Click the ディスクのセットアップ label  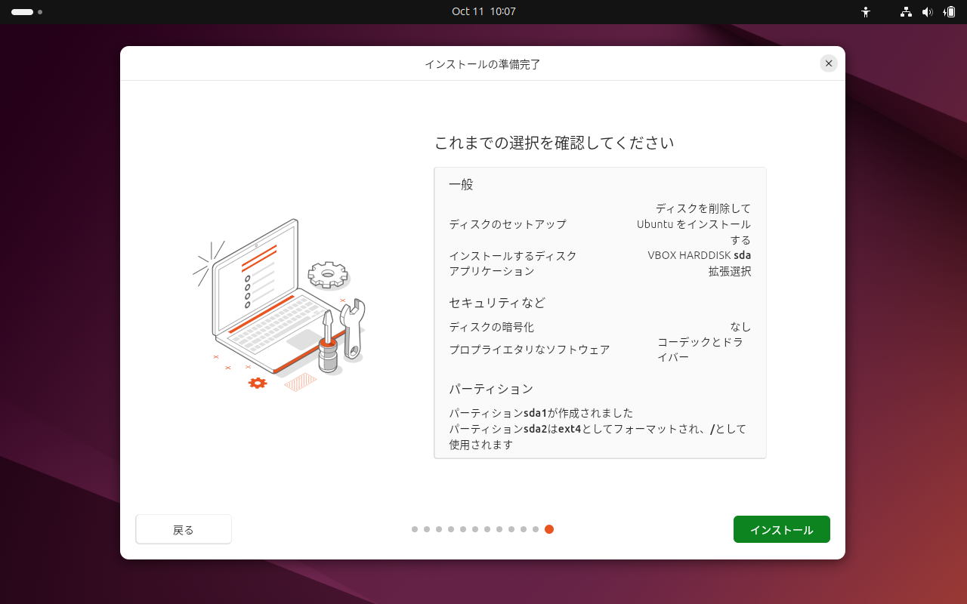(508, 224)
